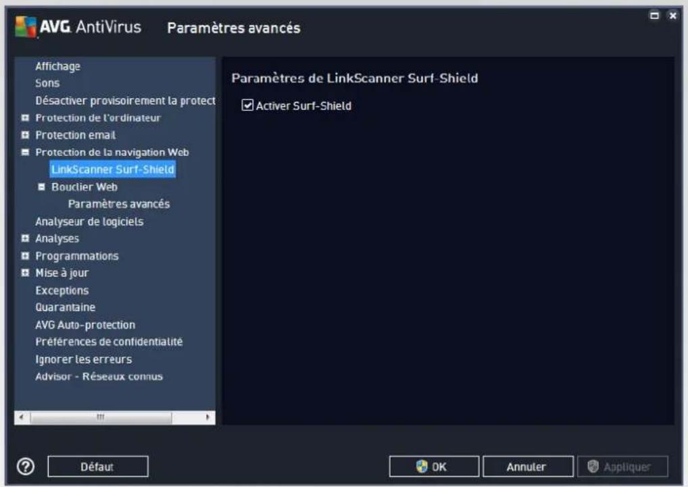
Task: Collapse Bouclier Web node
Action: [x=41, y=186]
